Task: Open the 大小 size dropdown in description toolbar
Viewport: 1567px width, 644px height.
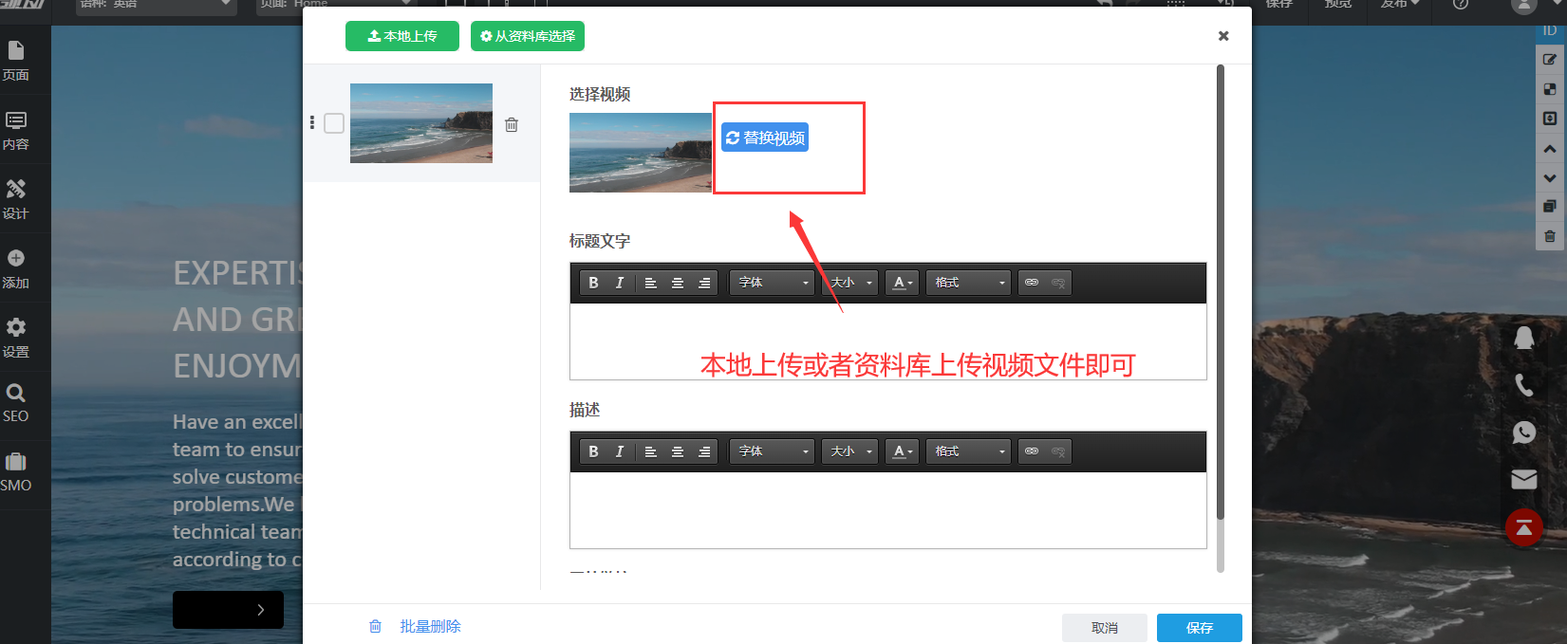Action: point(850,451)
